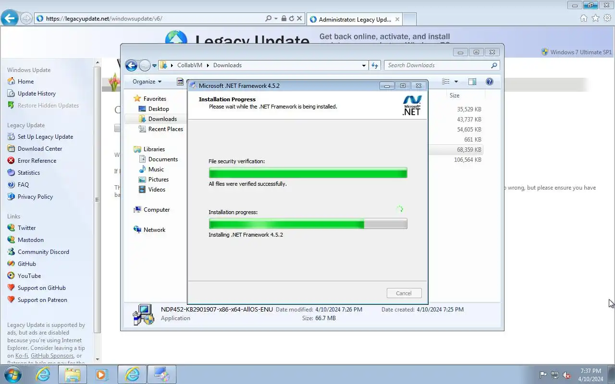
Task: Click the new tab button in IE
Action: pyautogui.click(x=409, y=19)
